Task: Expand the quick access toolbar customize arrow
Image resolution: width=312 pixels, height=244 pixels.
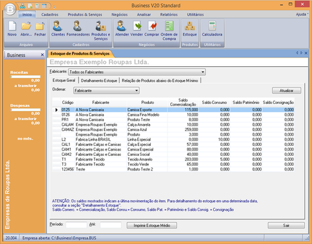Action: tap(54, 7)
